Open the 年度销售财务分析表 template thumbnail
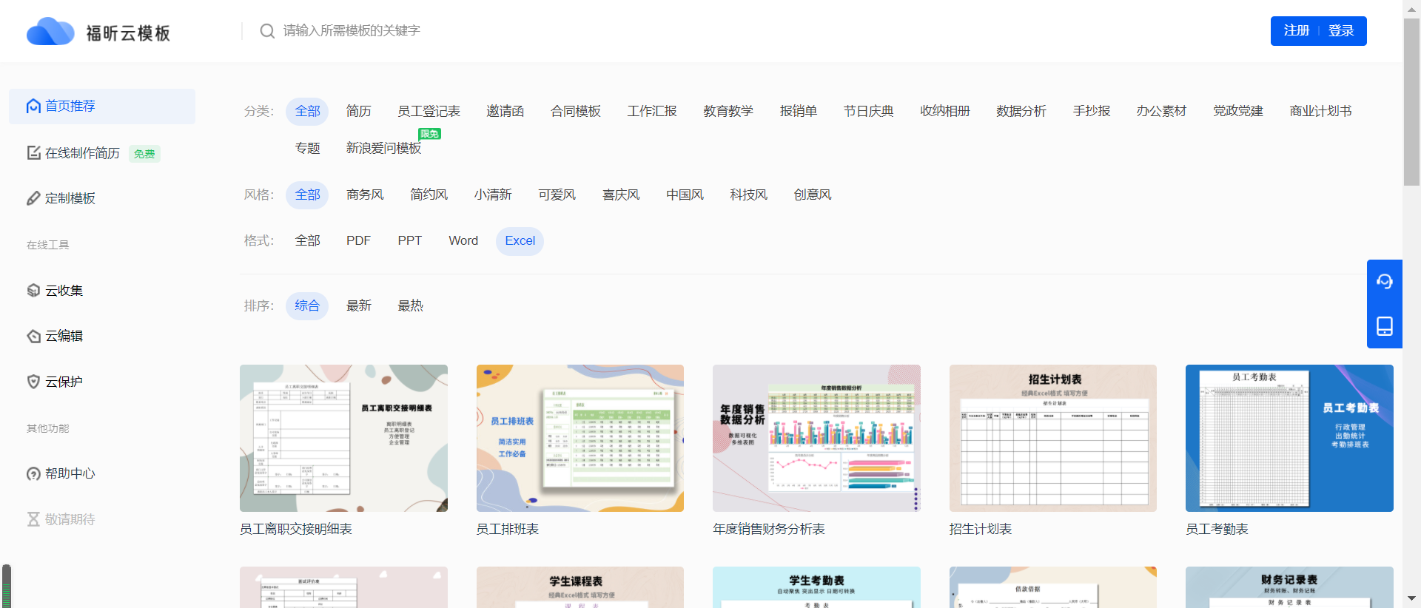 pyautogui.click(x=816, y=438)
